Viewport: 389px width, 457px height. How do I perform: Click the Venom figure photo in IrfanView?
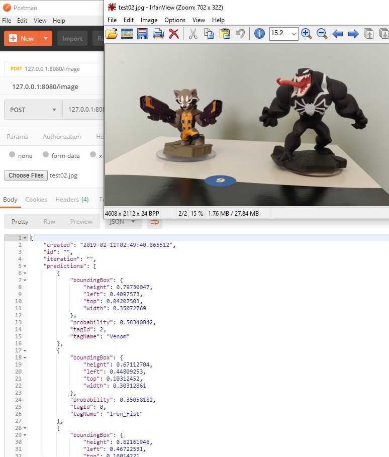[x=313, y=122]
